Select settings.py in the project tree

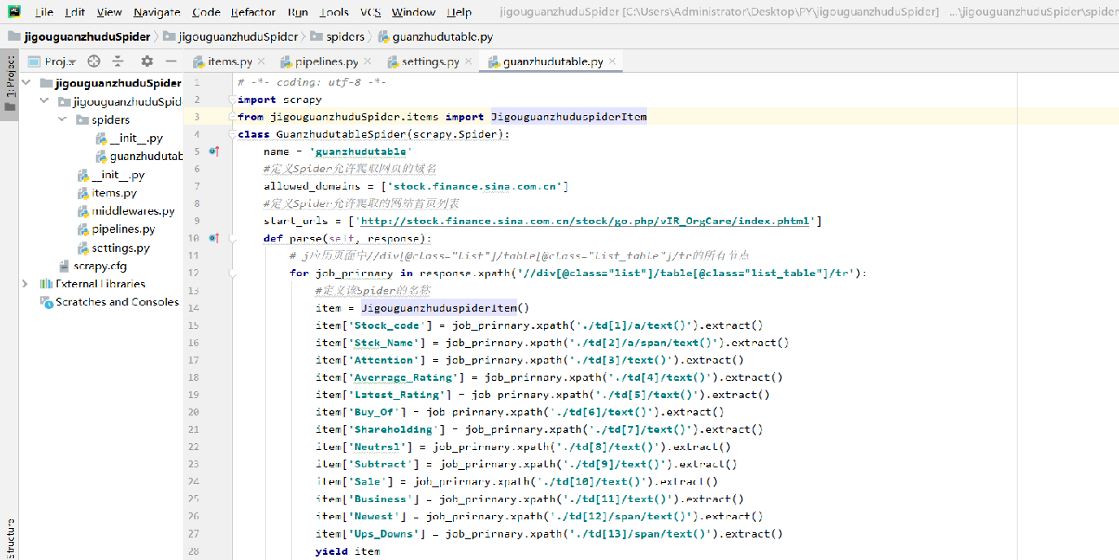[x=113, y=248]
